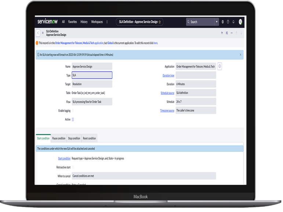The width and height of the screenshot is (283, 212).
Task: Click the SLA Definition title pill in header
Action: [x=139, y=22]
